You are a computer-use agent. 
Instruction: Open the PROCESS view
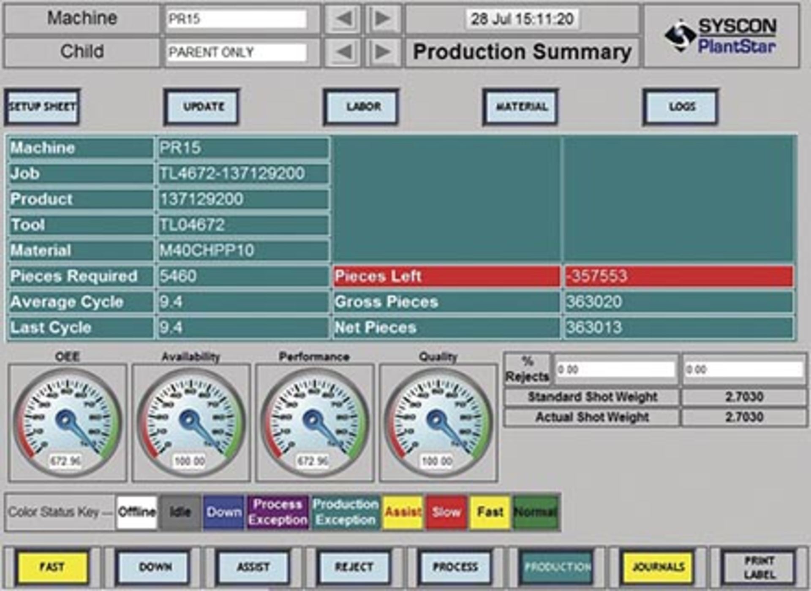[456, 568]
